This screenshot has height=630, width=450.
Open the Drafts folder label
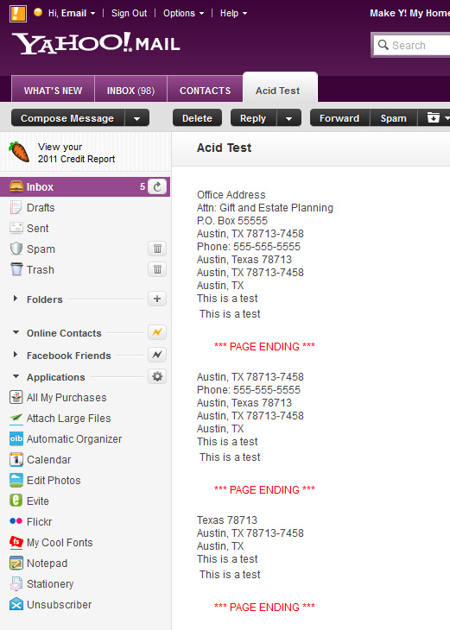(x=41, y=208)
